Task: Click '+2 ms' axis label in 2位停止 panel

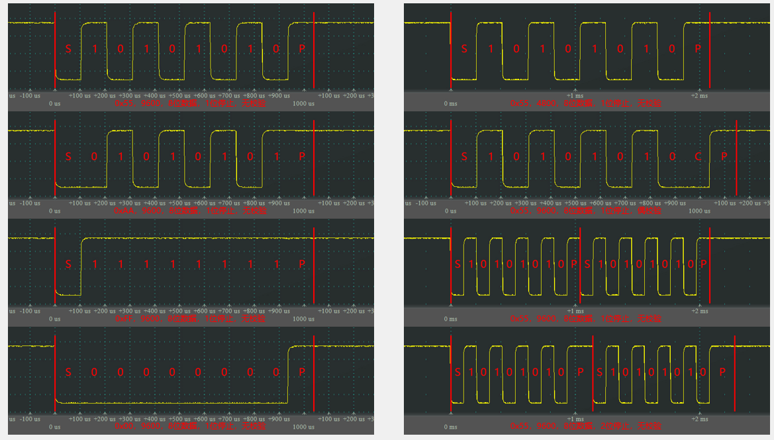Action: [x=699, y=419]
